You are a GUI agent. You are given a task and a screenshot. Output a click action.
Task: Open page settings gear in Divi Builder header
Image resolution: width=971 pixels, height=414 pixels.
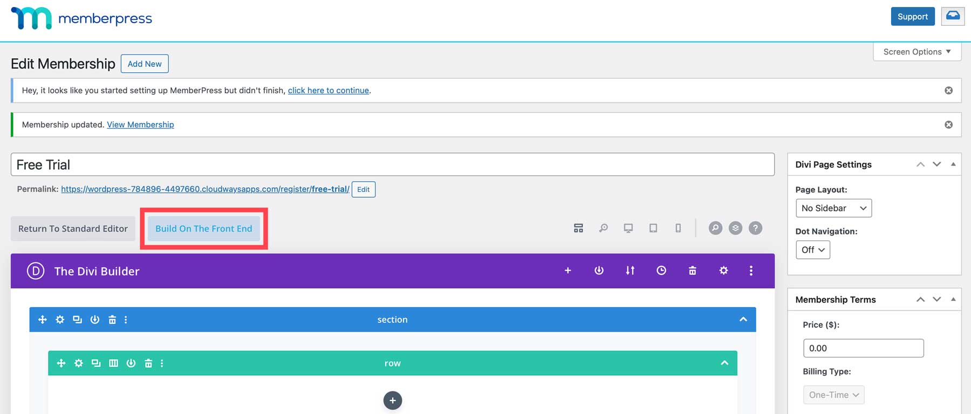pyautogui.click(x=724, y=271)
